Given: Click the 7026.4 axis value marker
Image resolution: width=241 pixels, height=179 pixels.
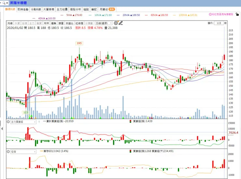Looking at the screenshot, I should (233, 133).
